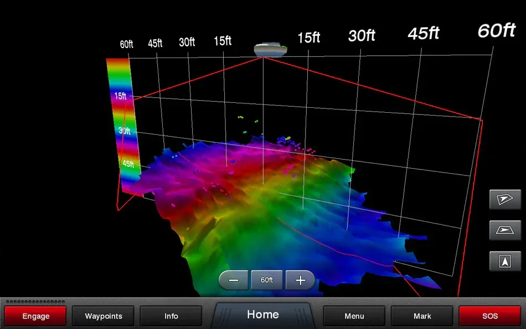Viewport: 526px width, 329px height.
Task: Zoom out with the minus button
Action: 234,280
